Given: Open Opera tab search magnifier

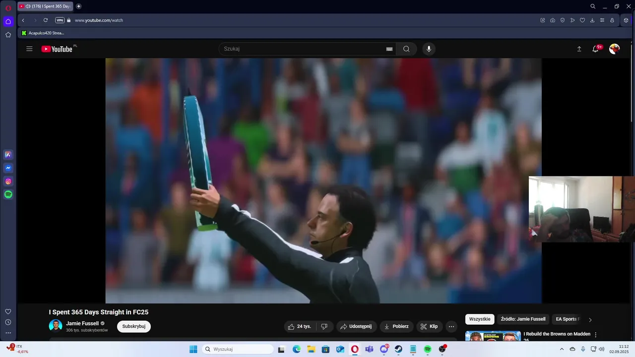Looking at the screenshot, I should (x=593, y=6).
